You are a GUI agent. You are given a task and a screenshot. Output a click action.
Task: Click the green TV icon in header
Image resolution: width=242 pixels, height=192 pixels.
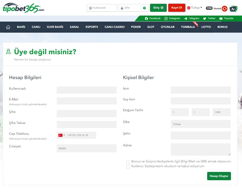pos(233,8)
